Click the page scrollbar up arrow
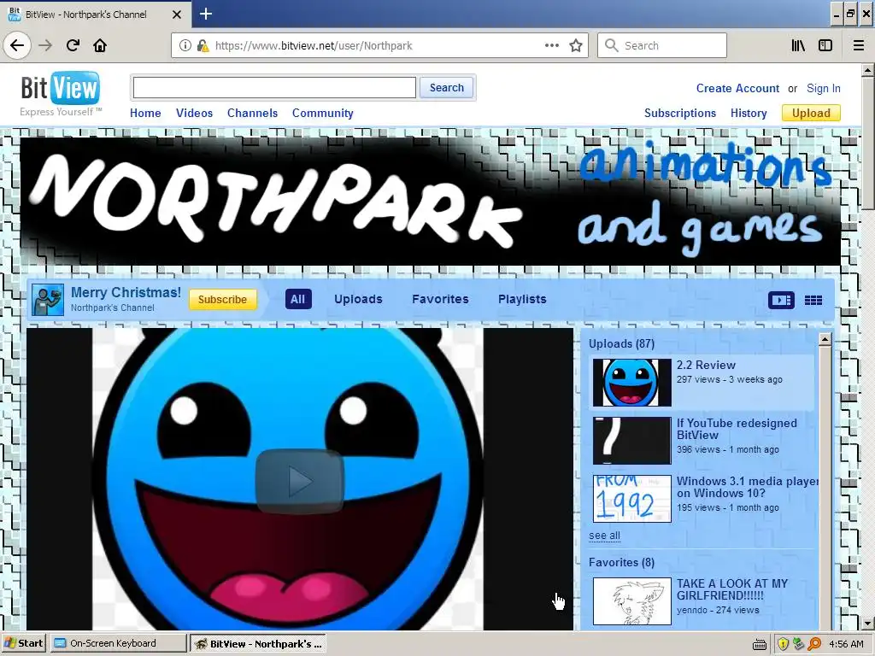Viewport: 875px width, 656px height. (868, 70)
